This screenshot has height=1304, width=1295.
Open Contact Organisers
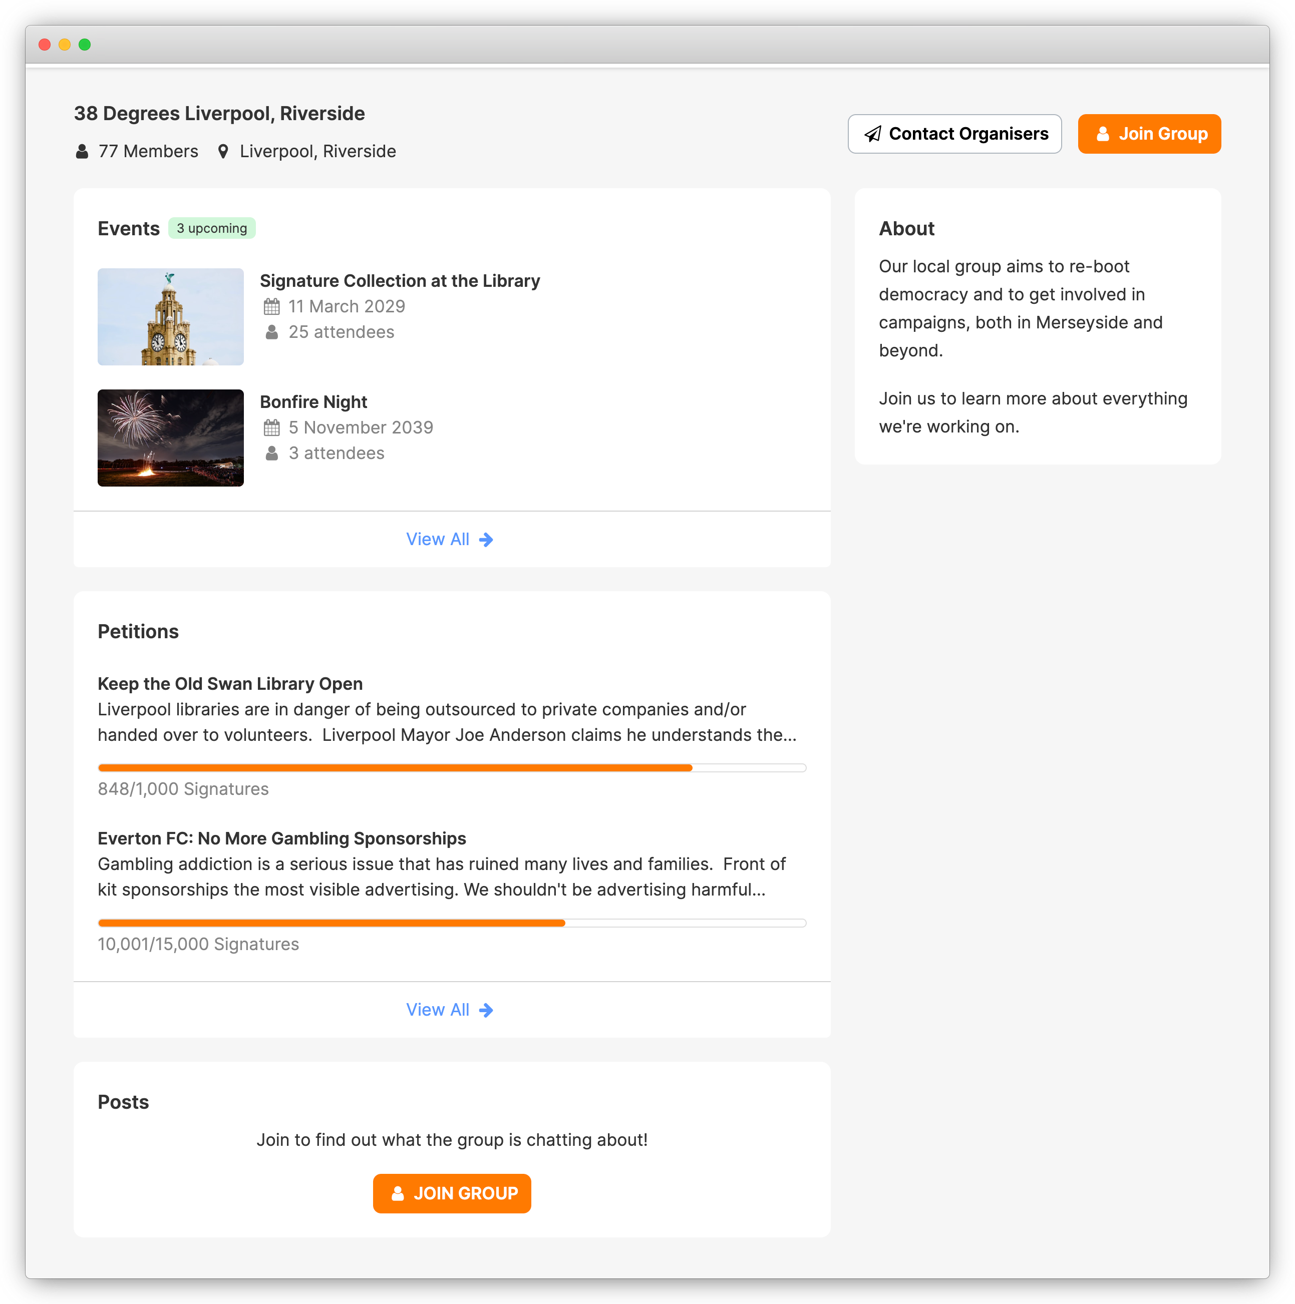click(x=954, y=134)
